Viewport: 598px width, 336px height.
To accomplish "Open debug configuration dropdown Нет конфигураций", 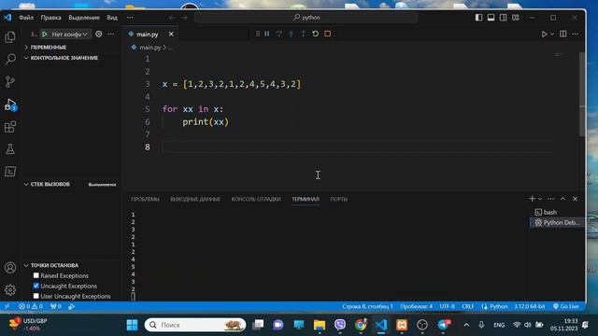I will coord(70,34).
